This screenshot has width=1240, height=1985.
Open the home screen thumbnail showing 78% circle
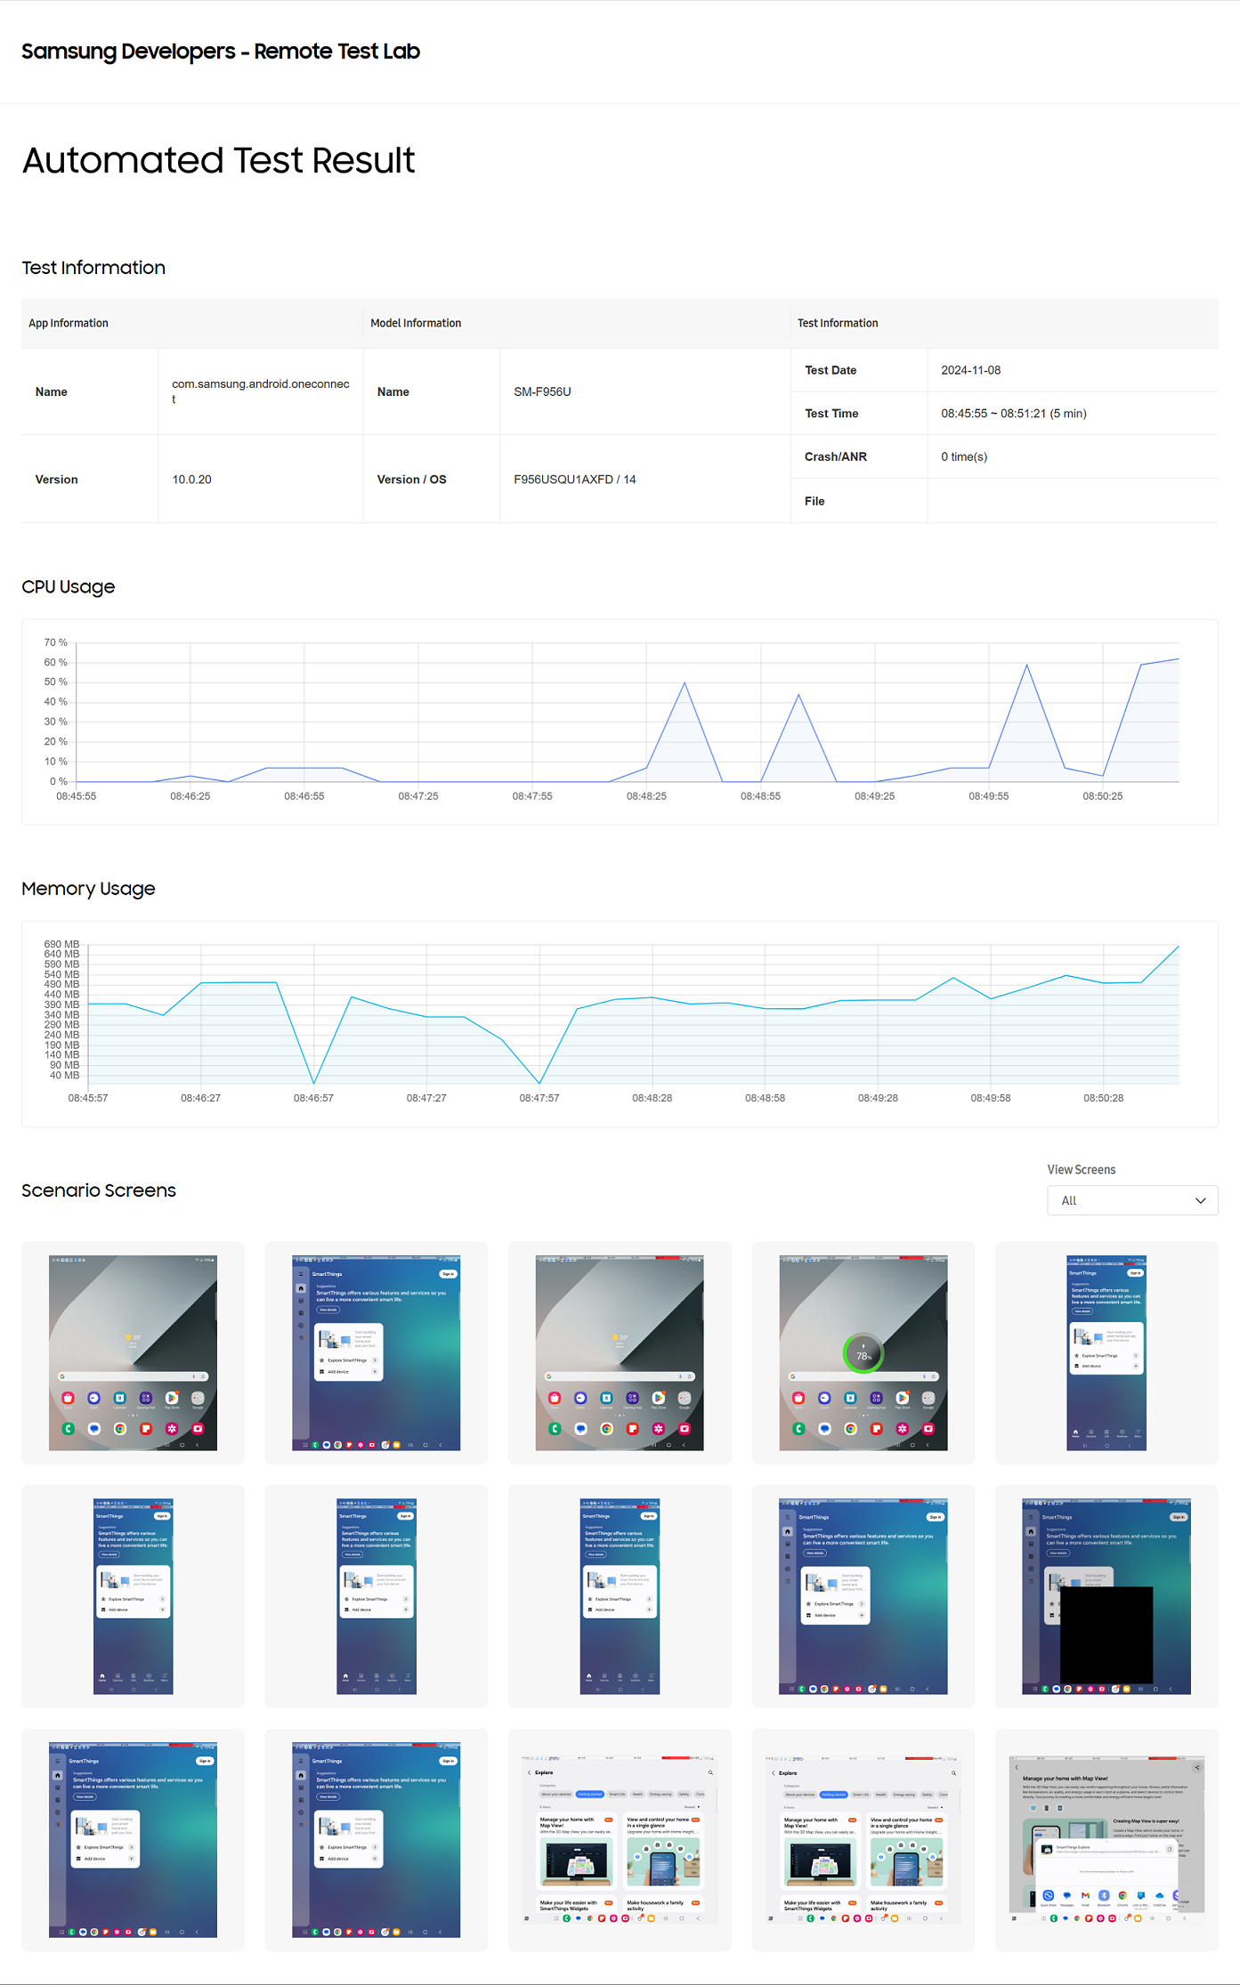[x=863, y=1352]
